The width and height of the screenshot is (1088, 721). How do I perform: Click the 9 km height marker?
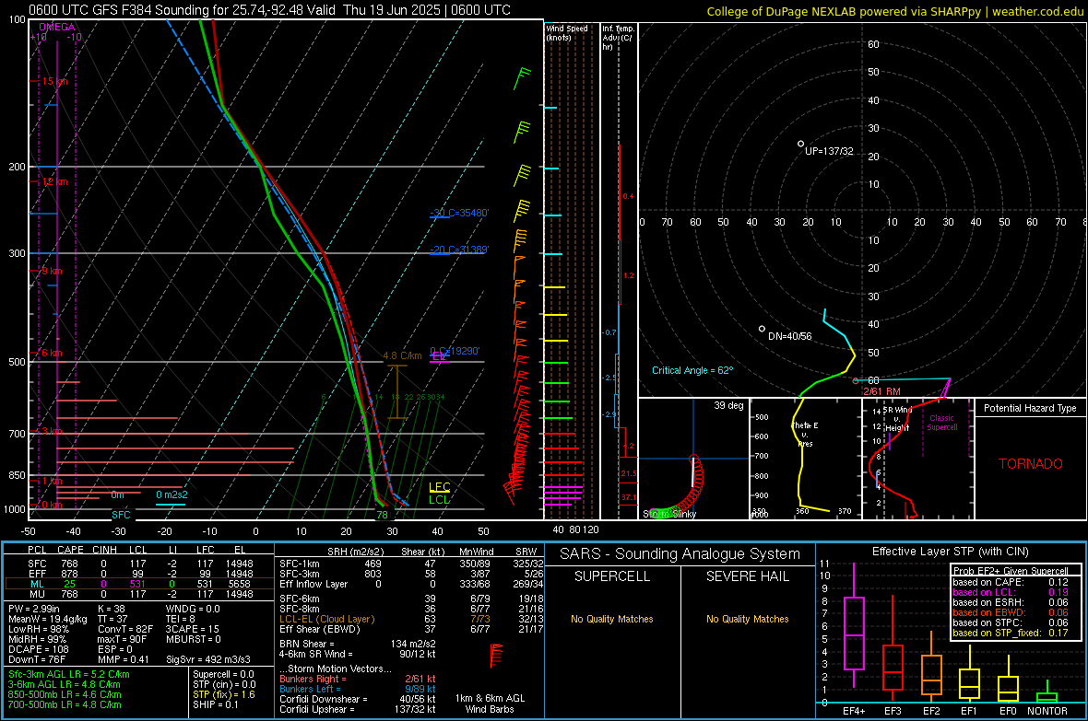(52, 271)
